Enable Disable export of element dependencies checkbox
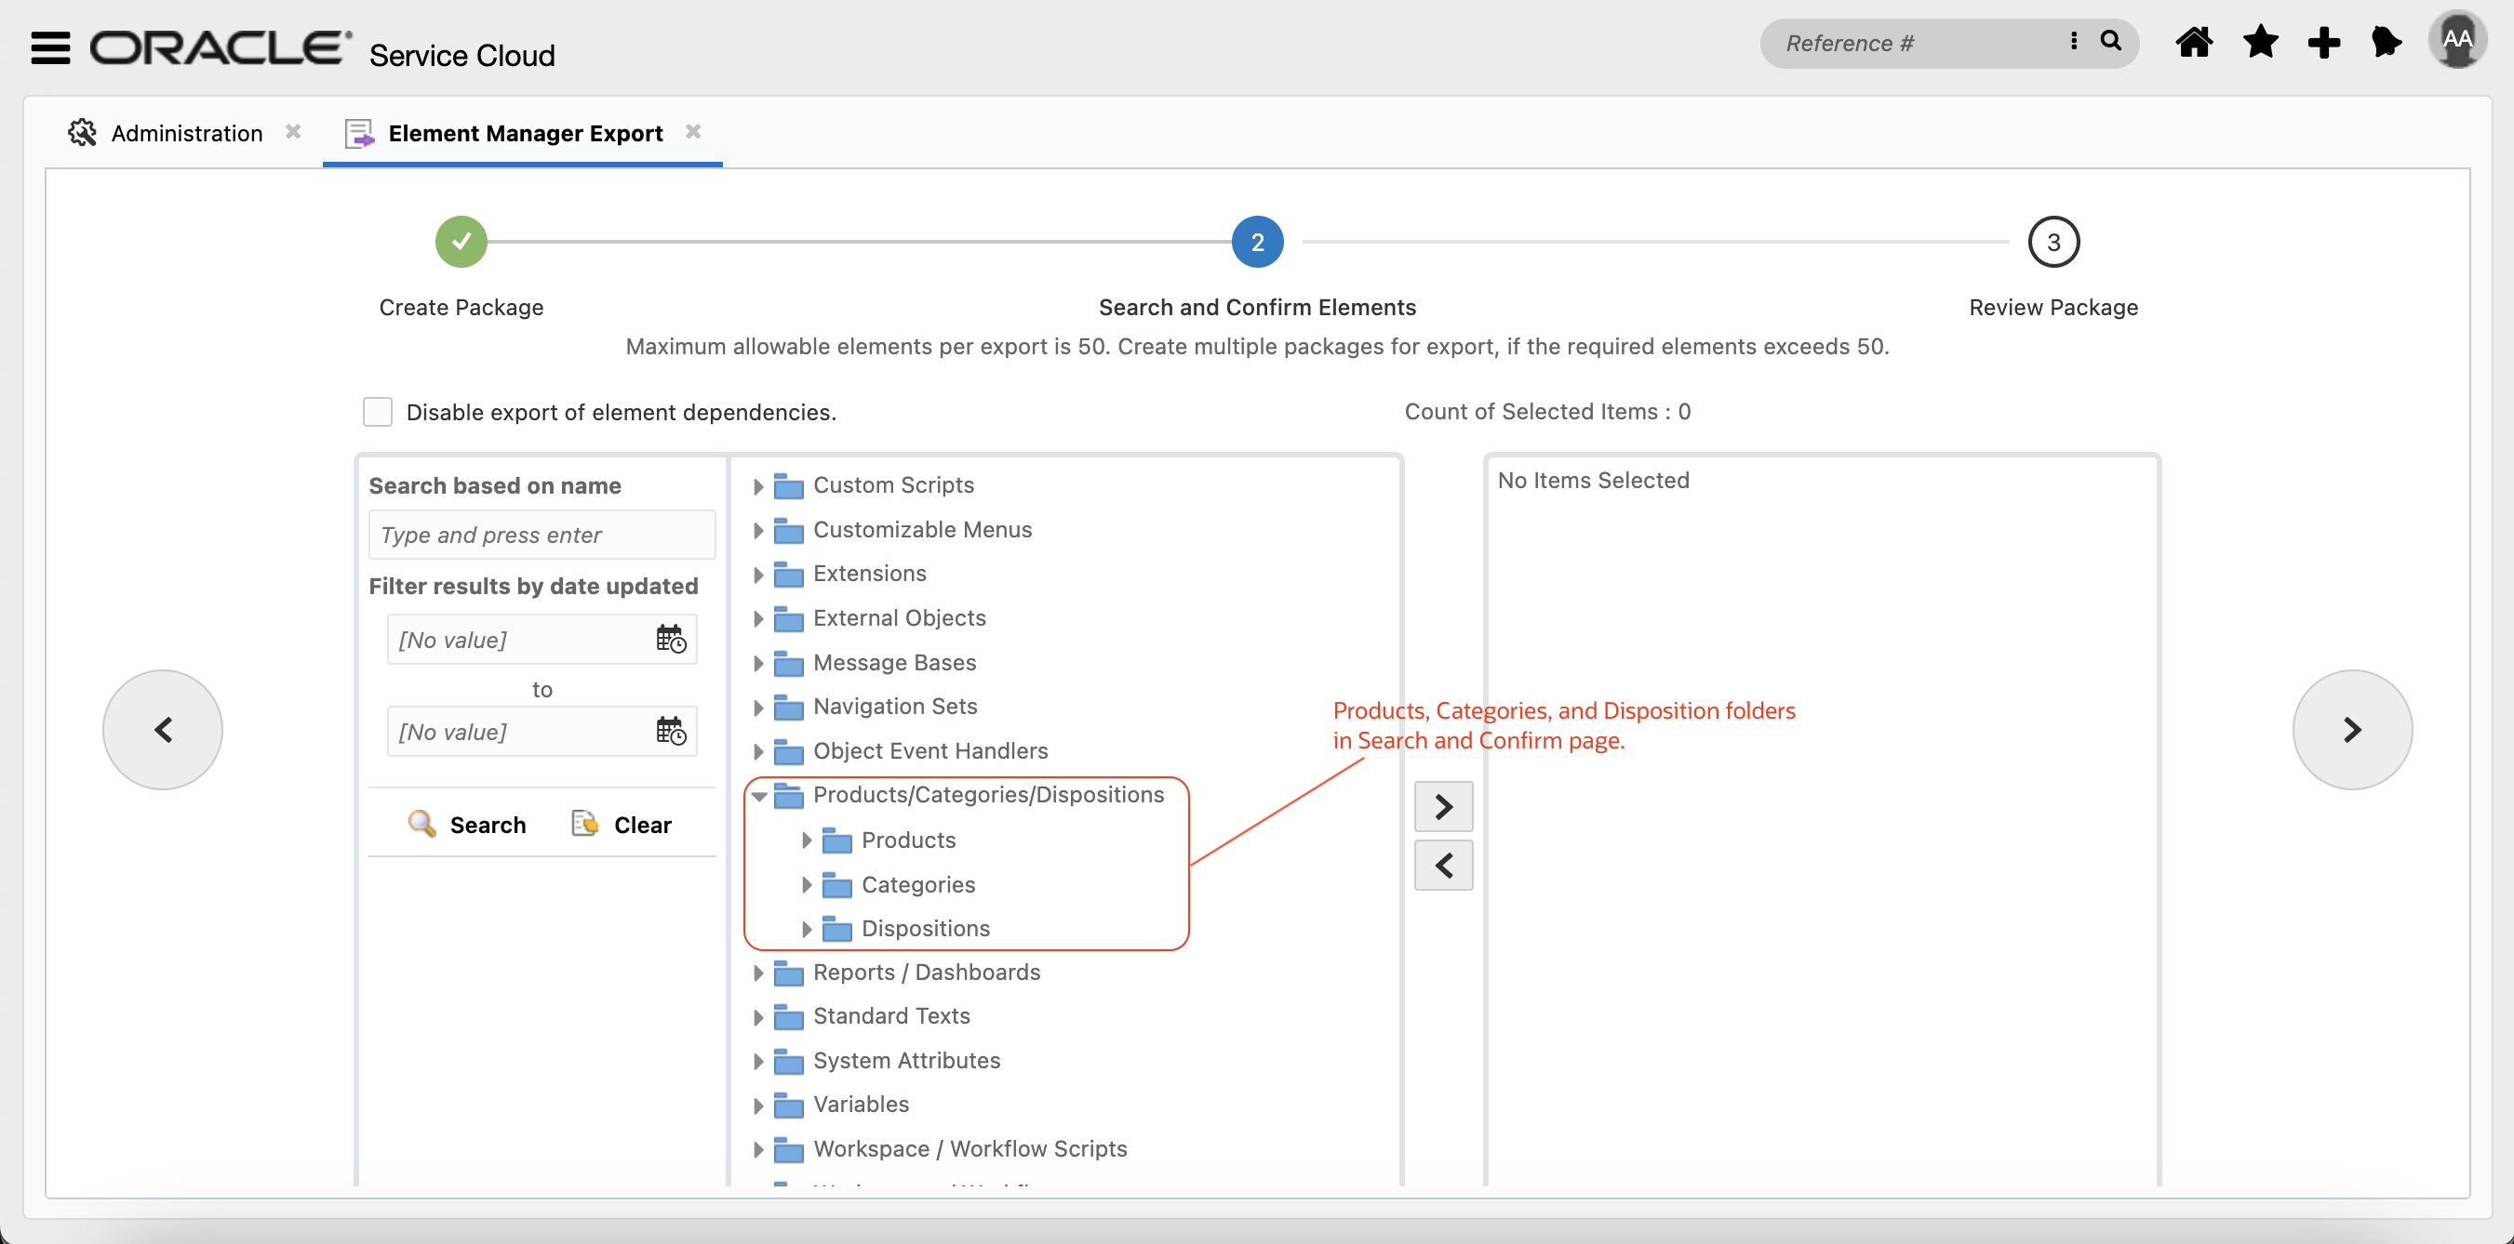Image resolution: width=2514 pixels, height=1244 pixels. pyautogui.click(x=378, y=412)
